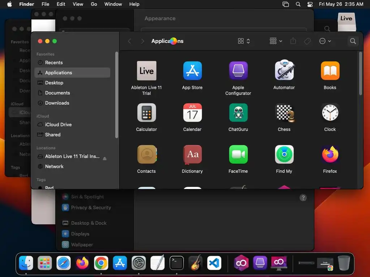Open the File menu
The image size is (370, 277).
[45, 4]
